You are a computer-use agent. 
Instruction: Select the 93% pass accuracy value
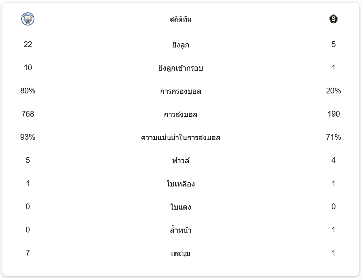click(28, 137)
